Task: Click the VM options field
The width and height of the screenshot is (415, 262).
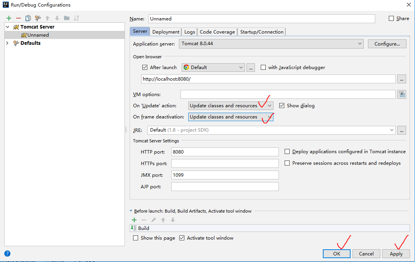Action: 288,94
